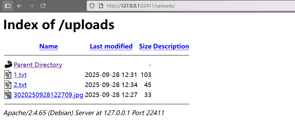295x140 pixels.
Task: Go back using the back arrow
Action: 19,6
